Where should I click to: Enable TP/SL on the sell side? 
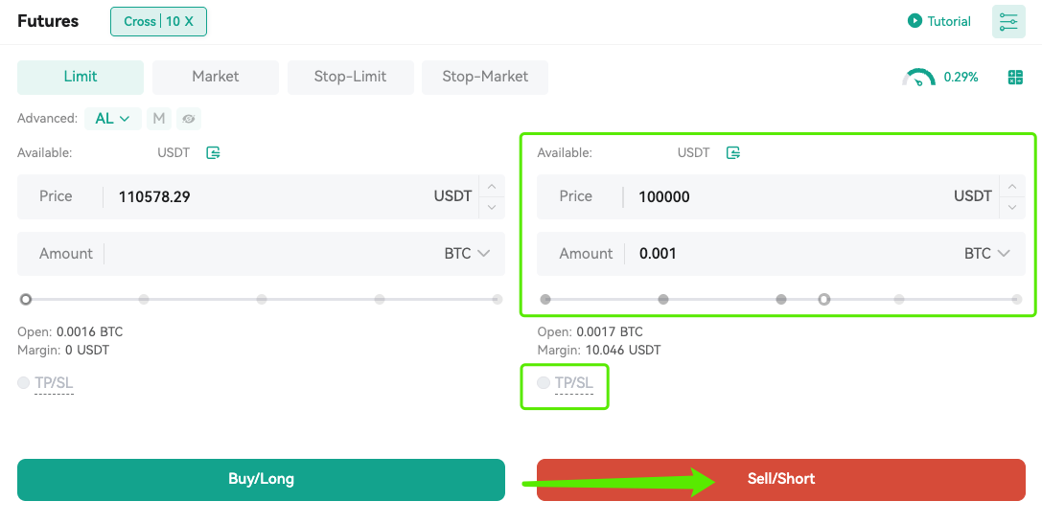(544, 382)
